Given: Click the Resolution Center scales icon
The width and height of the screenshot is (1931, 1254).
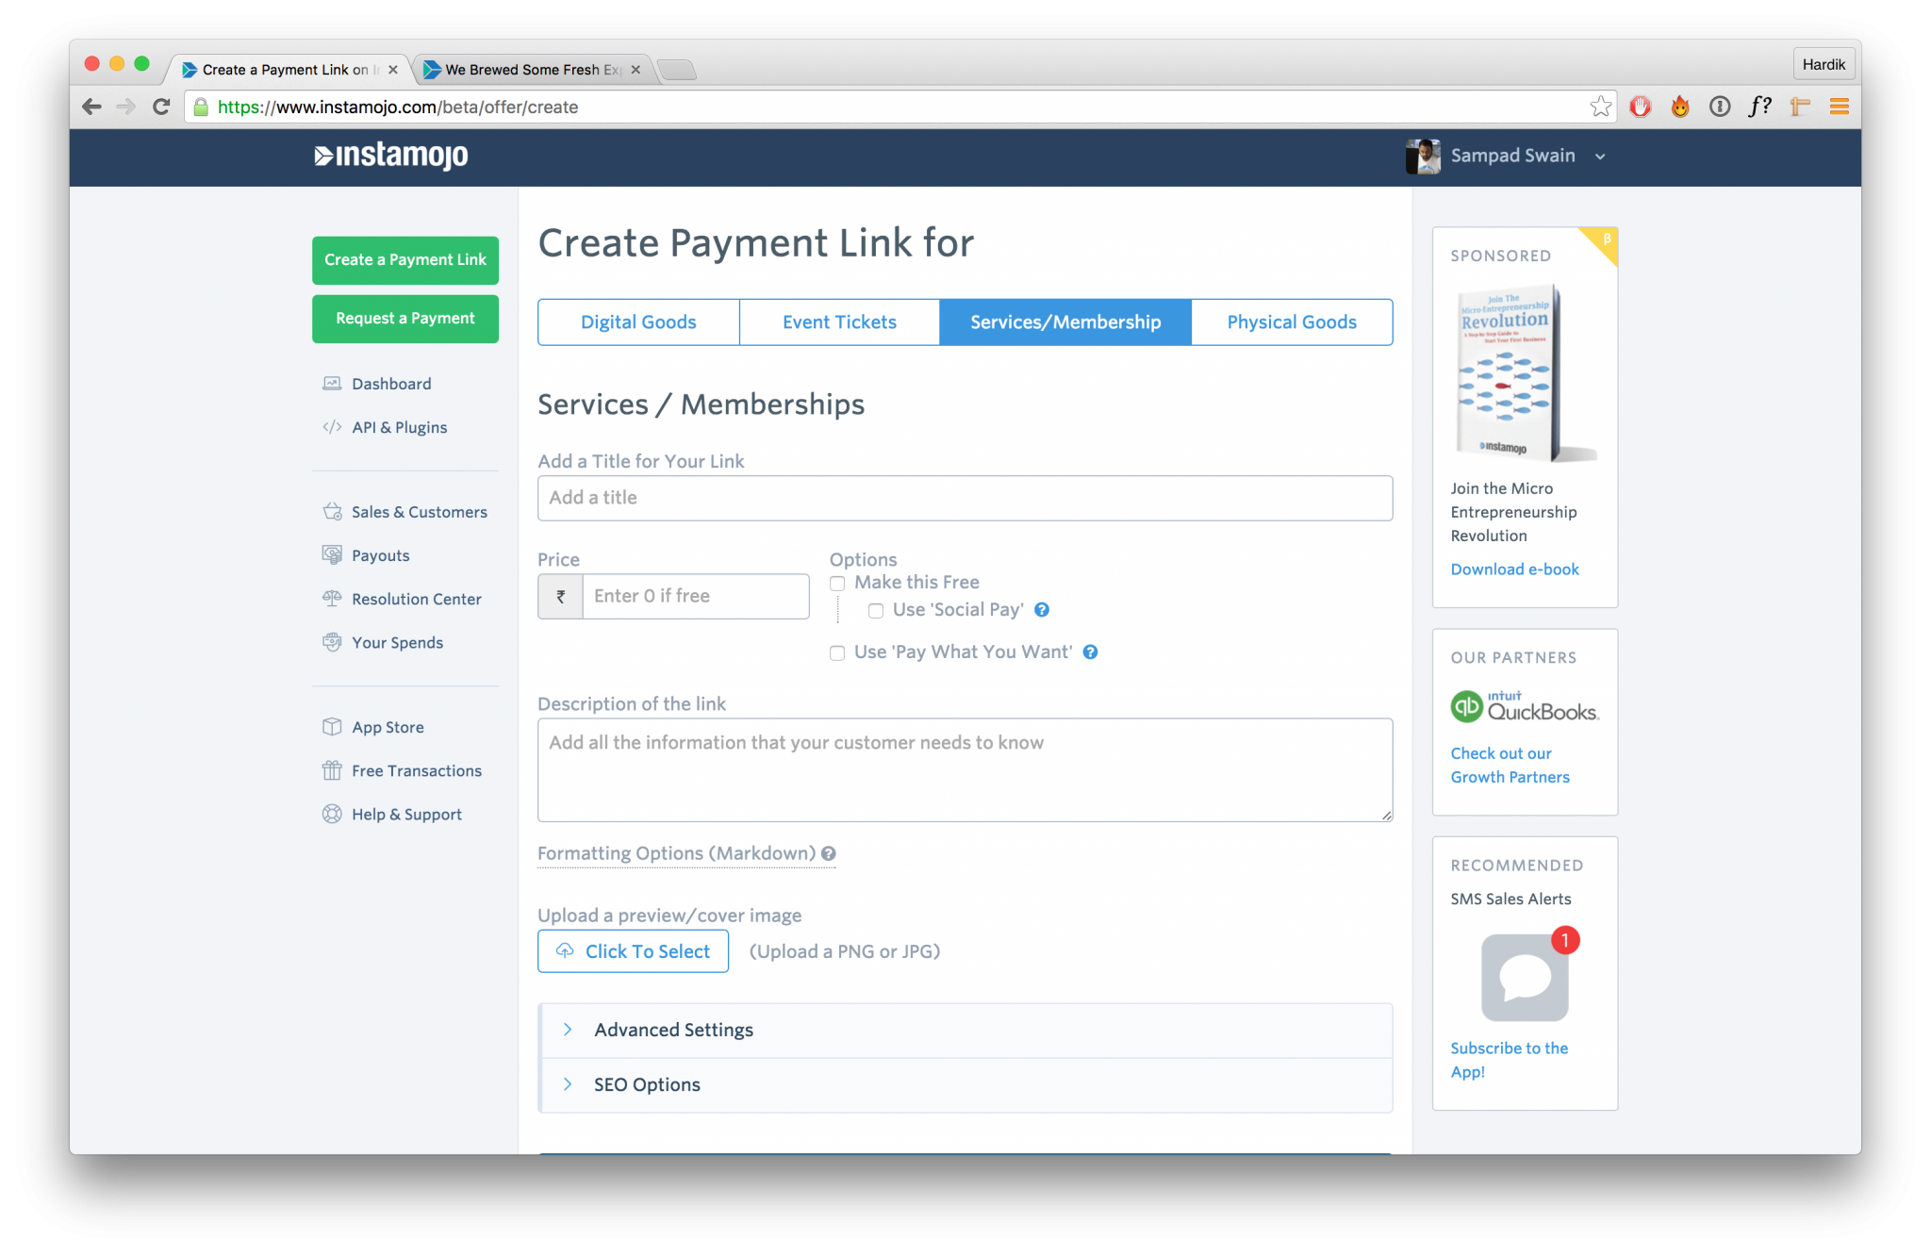Looking at the screenshot, I should click(x=332, y=599).
